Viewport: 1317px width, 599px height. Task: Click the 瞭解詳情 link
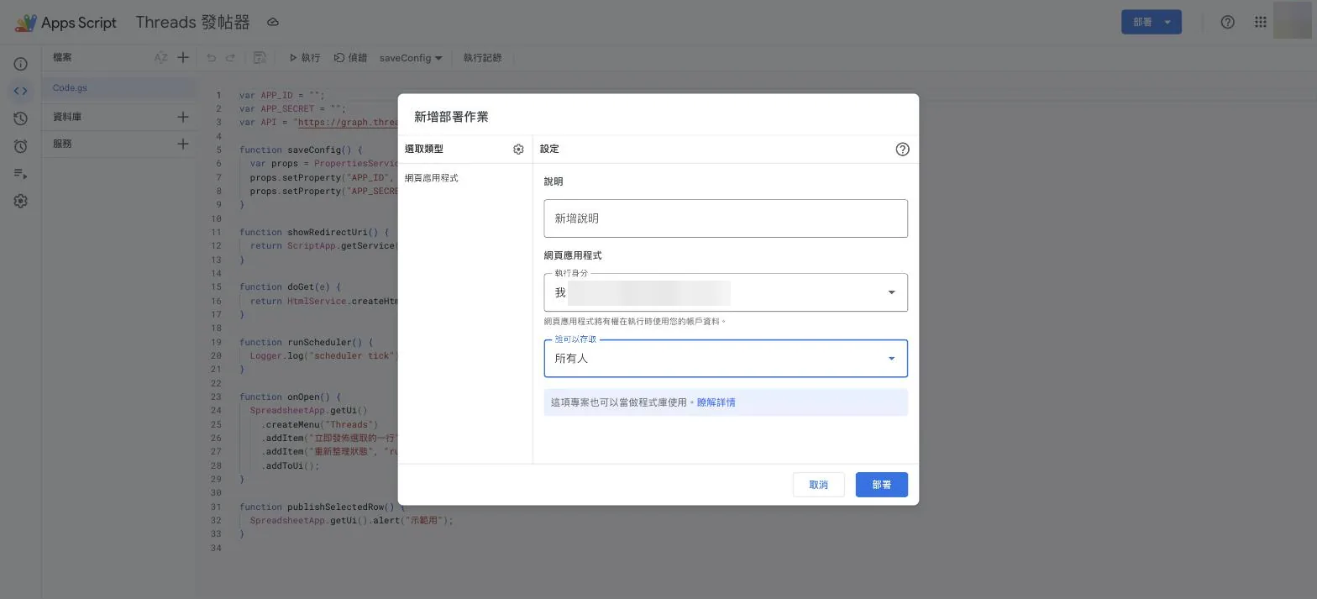(716, 402)
